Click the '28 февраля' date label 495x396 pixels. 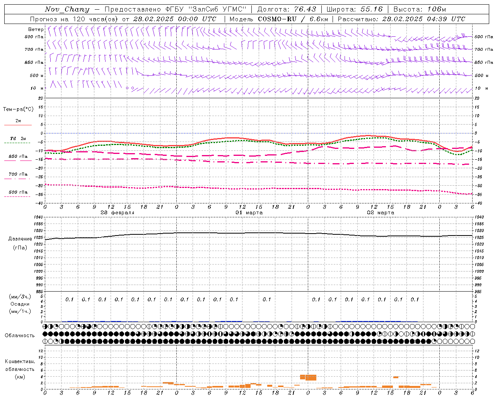pos(118,213)
